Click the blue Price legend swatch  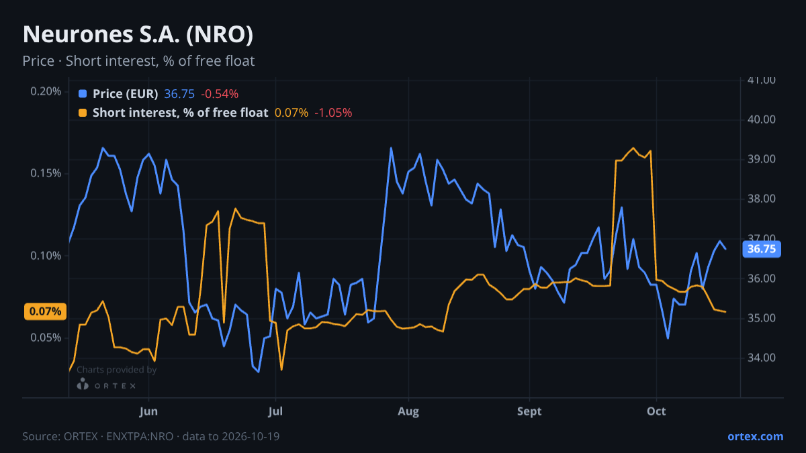coord(83,94)
